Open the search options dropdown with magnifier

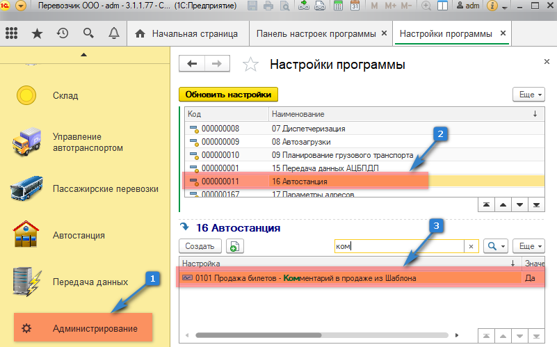[497, 246]
